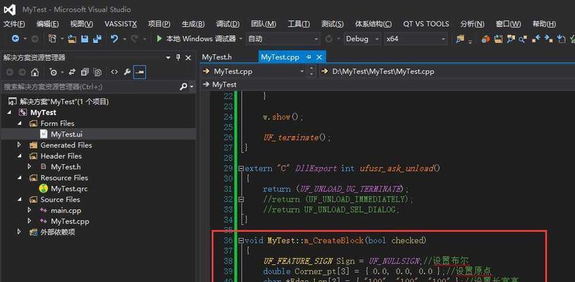575x282 pixels.
Task: Expand the 外部依赖项 node
Action: coord(20,232)
